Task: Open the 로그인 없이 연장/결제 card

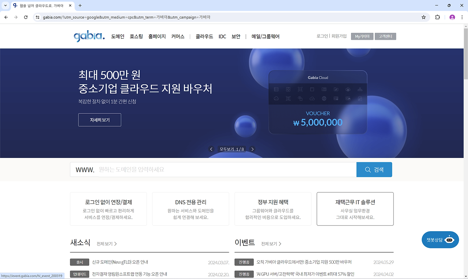Action: click(108, 209)
